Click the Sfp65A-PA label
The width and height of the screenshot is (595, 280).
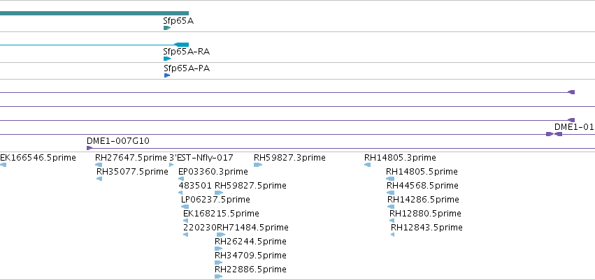tap(187, 68)
